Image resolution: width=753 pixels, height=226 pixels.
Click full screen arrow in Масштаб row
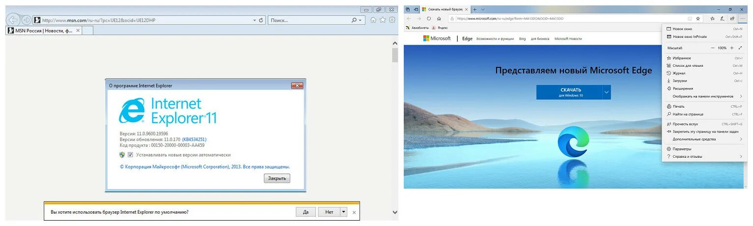(740, 48)
